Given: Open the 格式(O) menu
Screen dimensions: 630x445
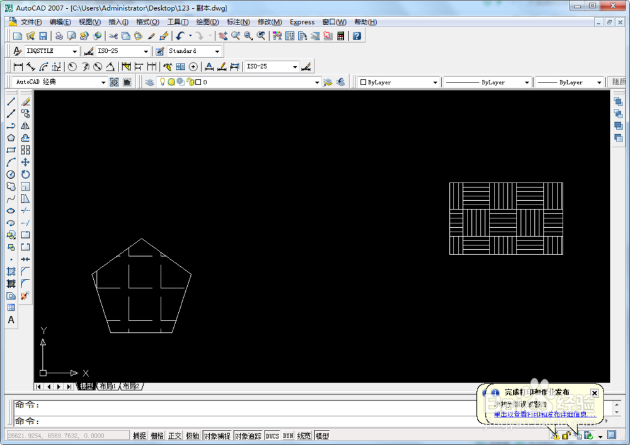Looking at the screenshot, I should pyautogui.click(x=148, y=22).
